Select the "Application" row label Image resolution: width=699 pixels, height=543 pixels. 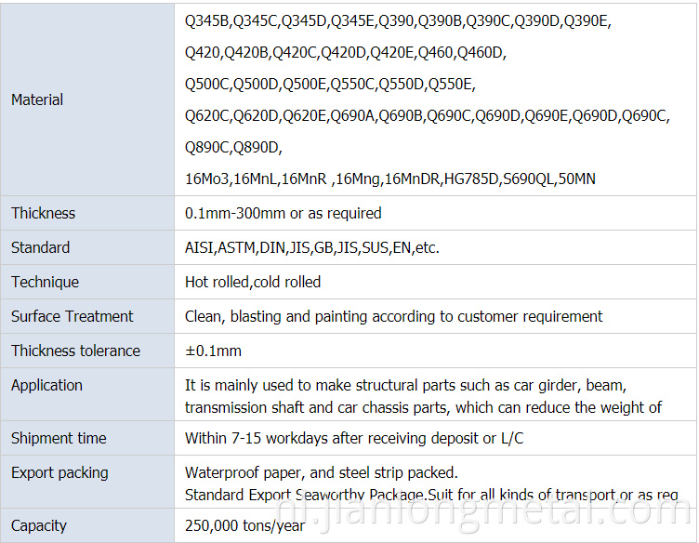pos(46,385)
